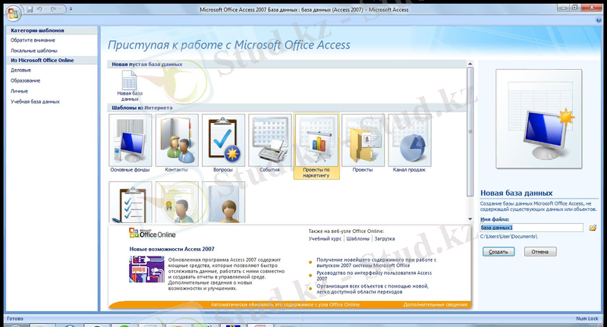Click the Готово status bar text
The width and height of the screenshot is (607, 327).
click(x=15, y=319)
